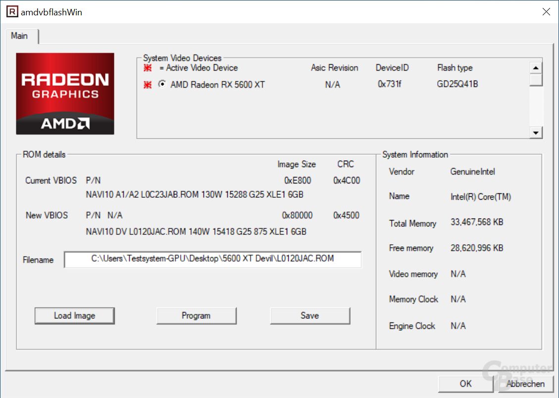Click the current image size 0xE800
The image size is (559, 398).
pos(298,180)
